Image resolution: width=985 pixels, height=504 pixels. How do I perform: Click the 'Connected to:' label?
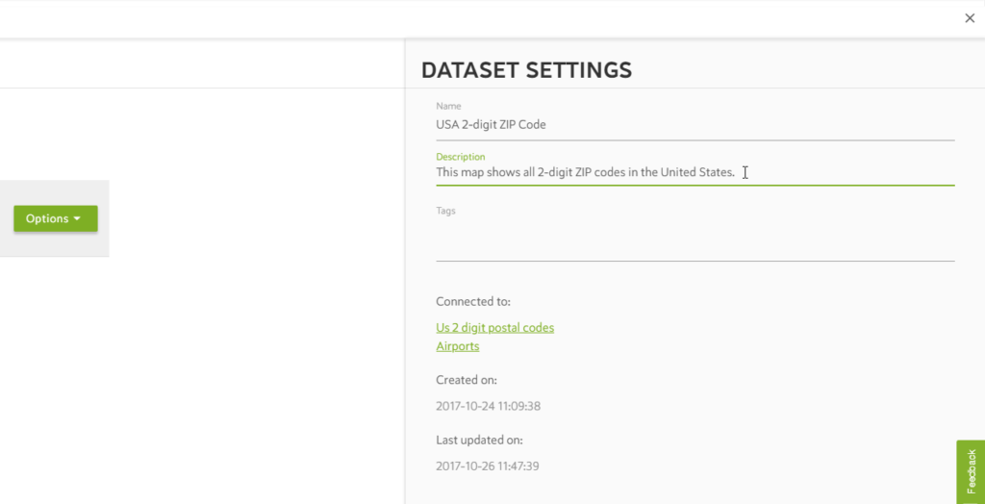pyautogui.click(x=473, y=302)
